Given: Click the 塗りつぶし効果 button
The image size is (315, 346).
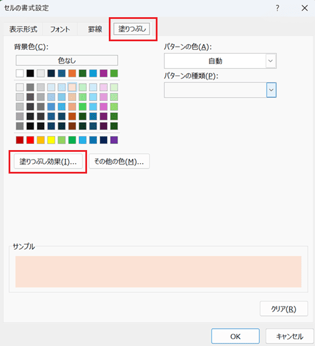Looking at the screenshot, I should tap(48, 162).
